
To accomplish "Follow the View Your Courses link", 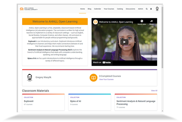I will click(x=106, y=80).
